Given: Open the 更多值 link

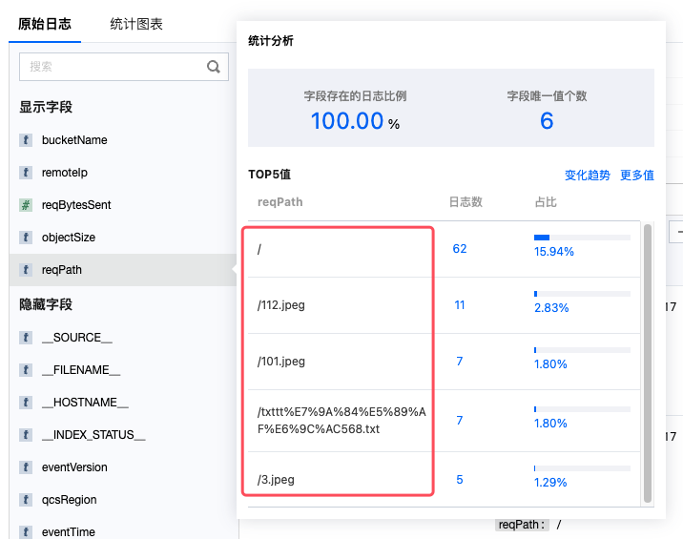Looking at the screenshot, I should (x=636, y=176).
